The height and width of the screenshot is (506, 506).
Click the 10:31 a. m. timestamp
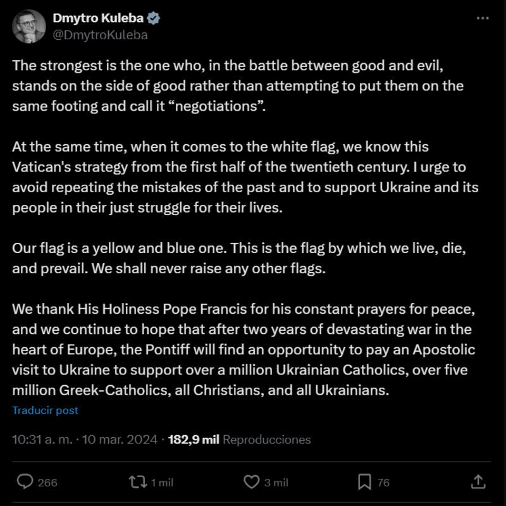pyautogui.click(x=40, y=439)
